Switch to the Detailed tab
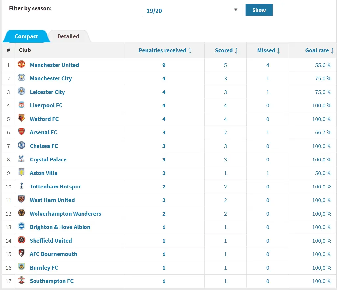The image size is (337, 290). (68, 36)
